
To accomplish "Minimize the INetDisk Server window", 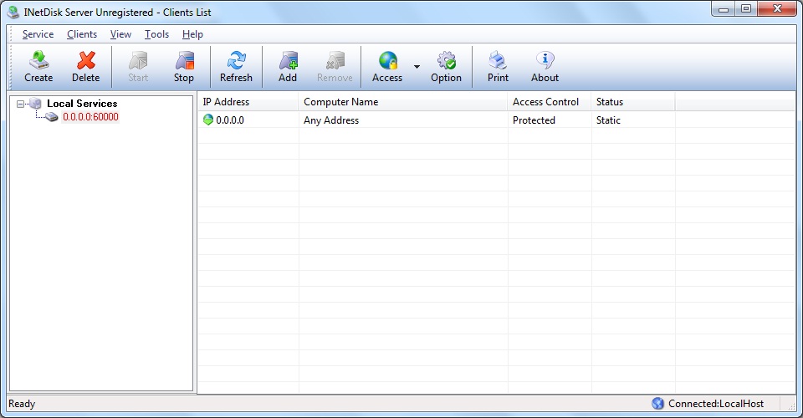I will click(x=724, y=8).
